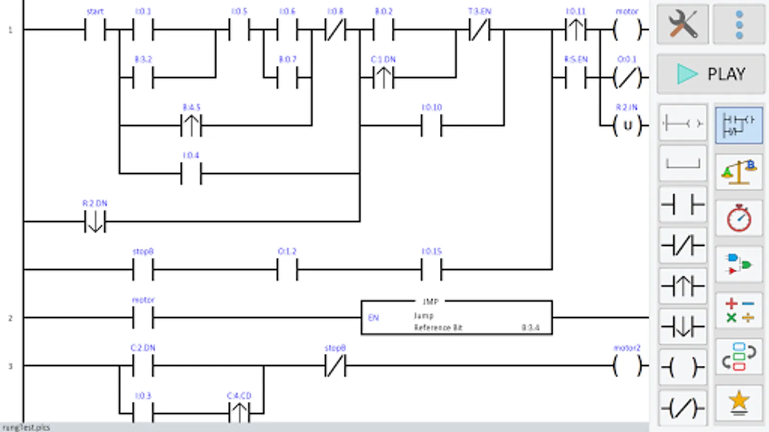Pick the negated output coil tool
This screenshot has height=432, width=769.
(x=682, y=408)
